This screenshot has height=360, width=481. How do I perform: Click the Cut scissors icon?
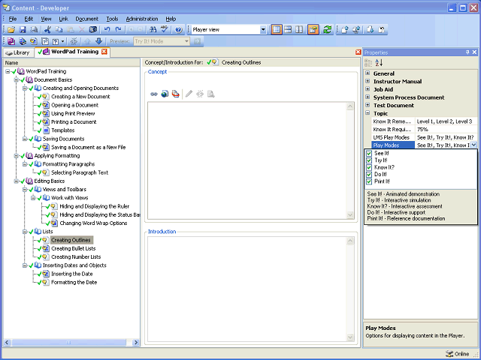point(47,29)
